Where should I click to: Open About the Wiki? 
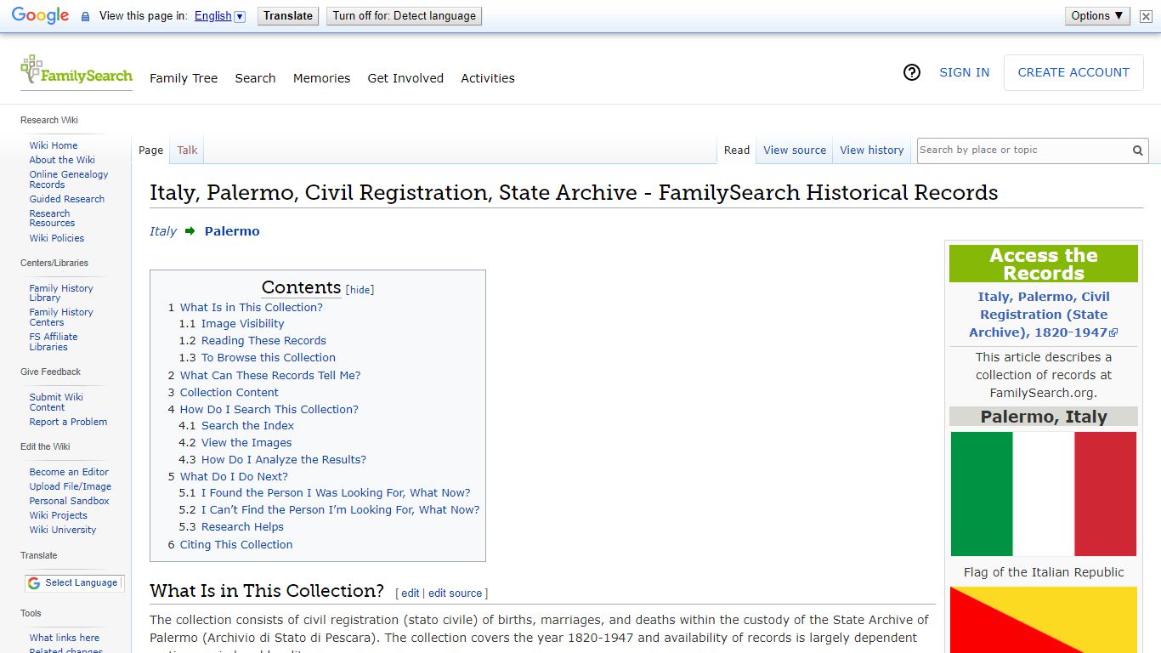62,160
